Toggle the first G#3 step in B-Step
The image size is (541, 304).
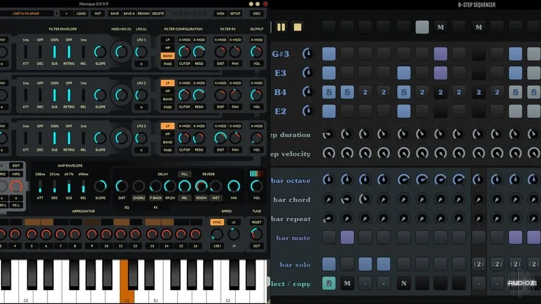329,54
